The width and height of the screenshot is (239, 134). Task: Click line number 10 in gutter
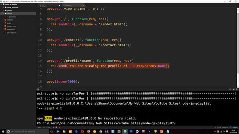(40, 40)
